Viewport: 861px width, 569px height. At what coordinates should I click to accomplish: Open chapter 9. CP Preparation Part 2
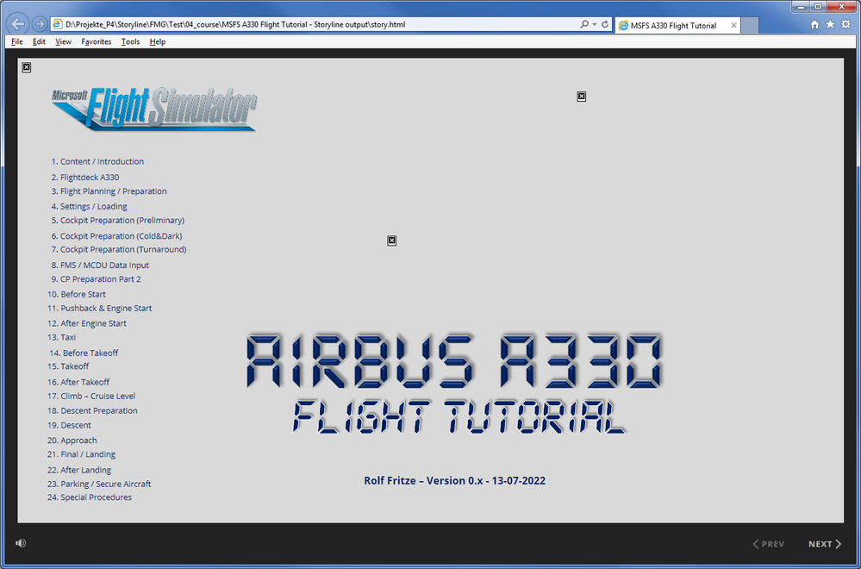click(96, 279)
